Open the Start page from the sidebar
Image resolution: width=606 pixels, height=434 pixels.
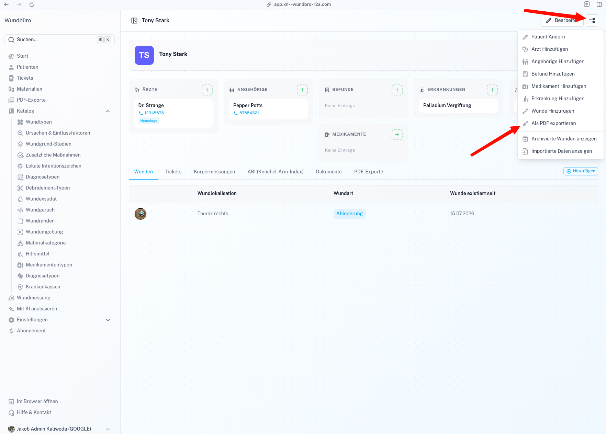click(22, 56)
